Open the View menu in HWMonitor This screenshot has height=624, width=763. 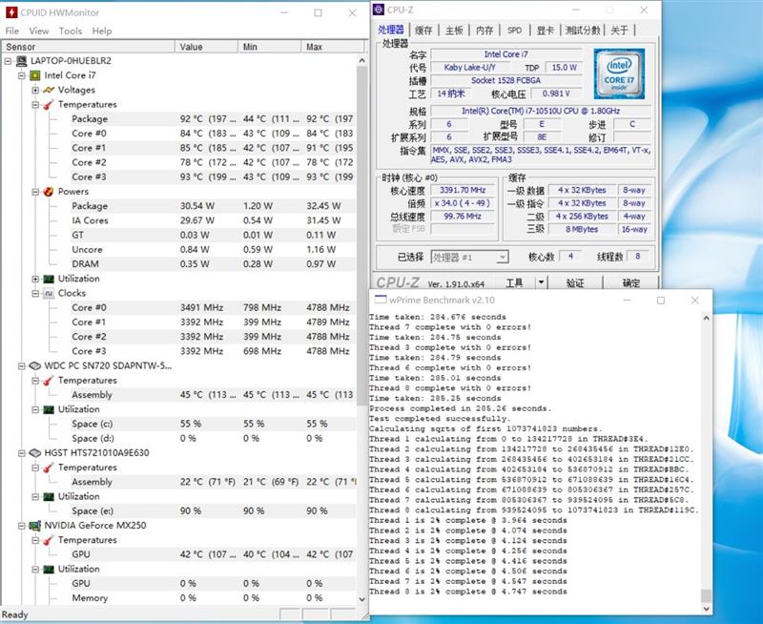38,31
